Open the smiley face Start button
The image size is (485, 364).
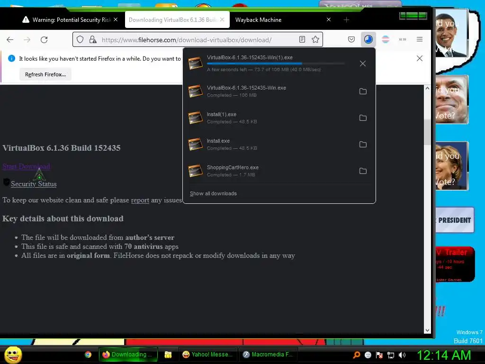pos(13,355)
